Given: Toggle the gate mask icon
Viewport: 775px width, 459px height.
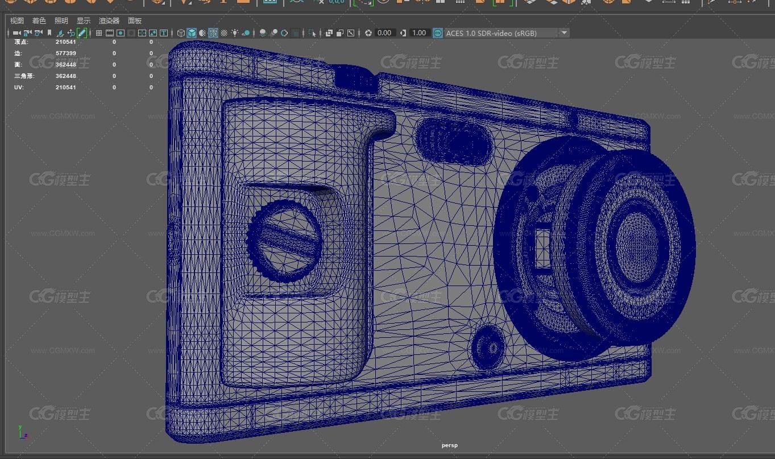Looking at the screenshot, I should [131, 33].
